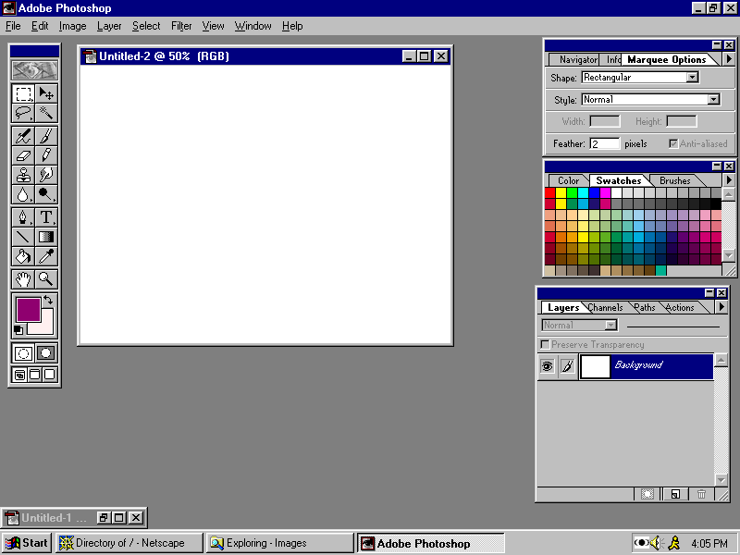Open the Shape dropdown showing Rectangular
The width and height of the screenshot is (740, 555).
pos(692,78)
